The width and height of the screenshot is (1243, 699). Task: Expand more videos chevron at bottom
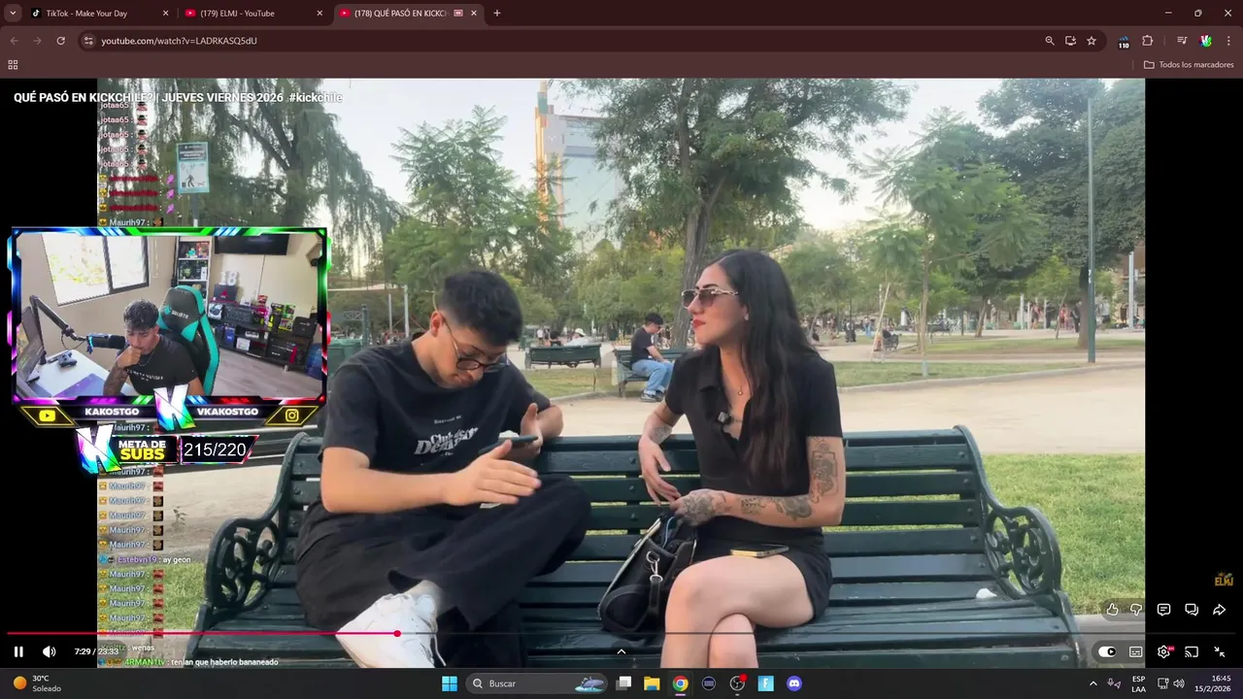621,651
